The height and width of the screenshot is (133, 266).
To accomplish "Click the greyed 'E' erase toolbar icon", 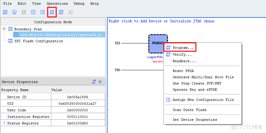I will click(x=71, y=12).
